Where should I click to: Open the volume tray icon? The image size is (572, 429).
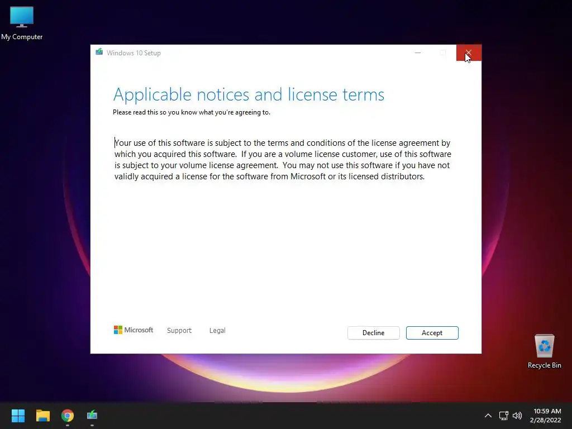pos(517,416)
